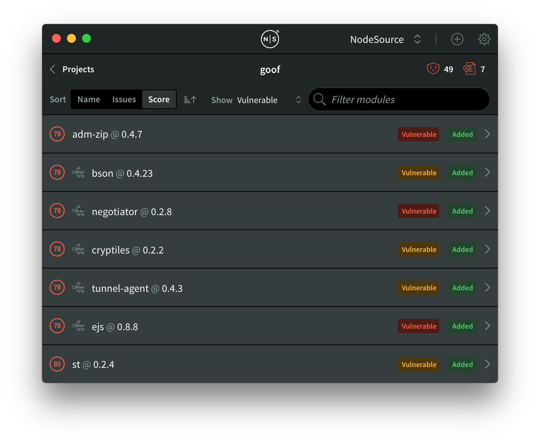Click dependency tree icon for negotiator
The image size is (540, 443).
coord(78,211)
